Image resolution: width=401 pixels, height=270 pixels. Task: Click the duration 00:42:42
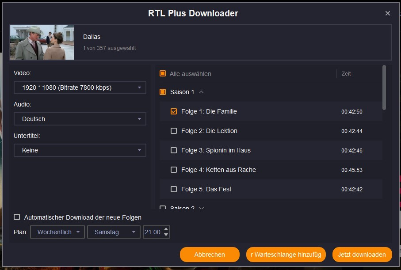352,190
